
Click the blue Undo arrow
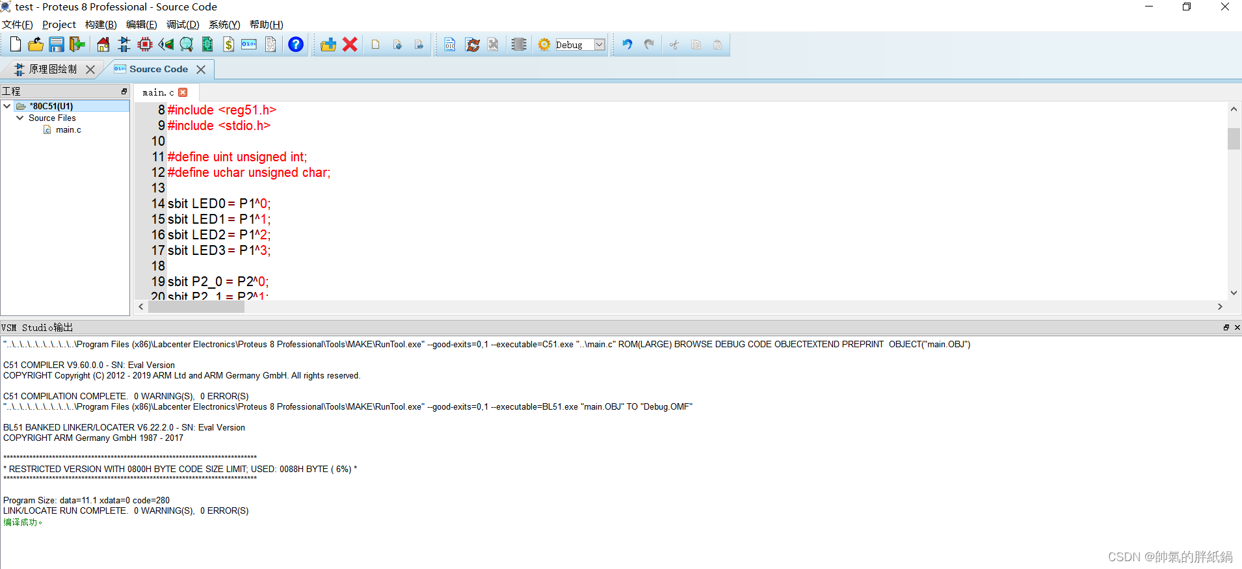tap(628, 44)
